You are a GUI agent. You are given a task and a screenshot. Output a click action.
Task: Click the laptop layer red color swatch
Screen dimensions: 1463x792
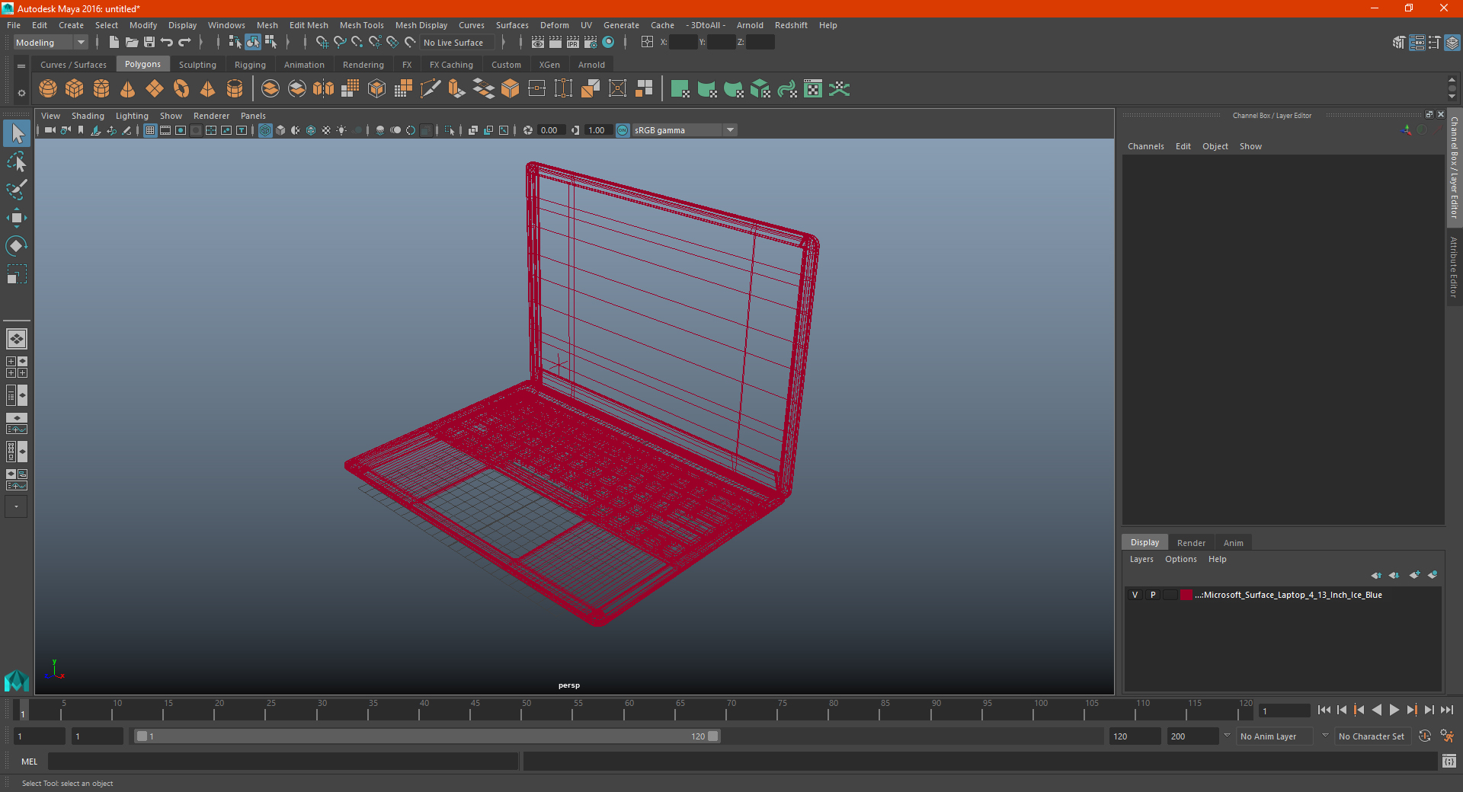[x=1186, y=595]
